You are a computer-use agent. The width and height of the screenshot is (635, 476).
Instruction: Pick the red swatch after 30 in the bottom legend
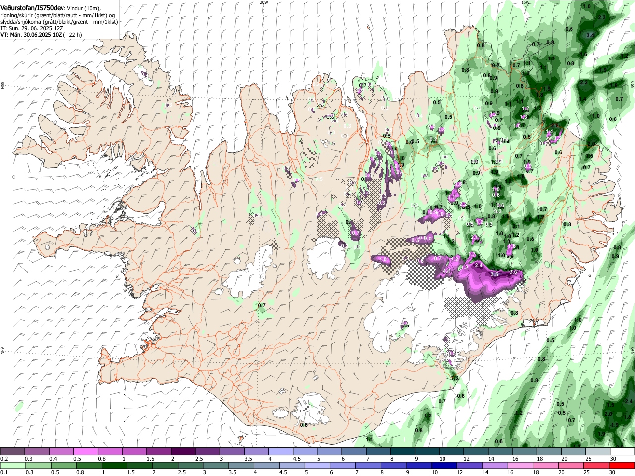pos(622,465)
